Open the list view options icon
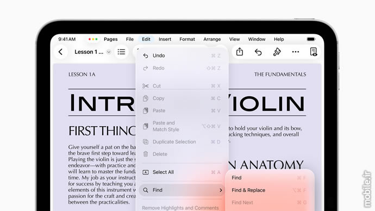This screenshot has width=375, height=211. pos(121,52)
